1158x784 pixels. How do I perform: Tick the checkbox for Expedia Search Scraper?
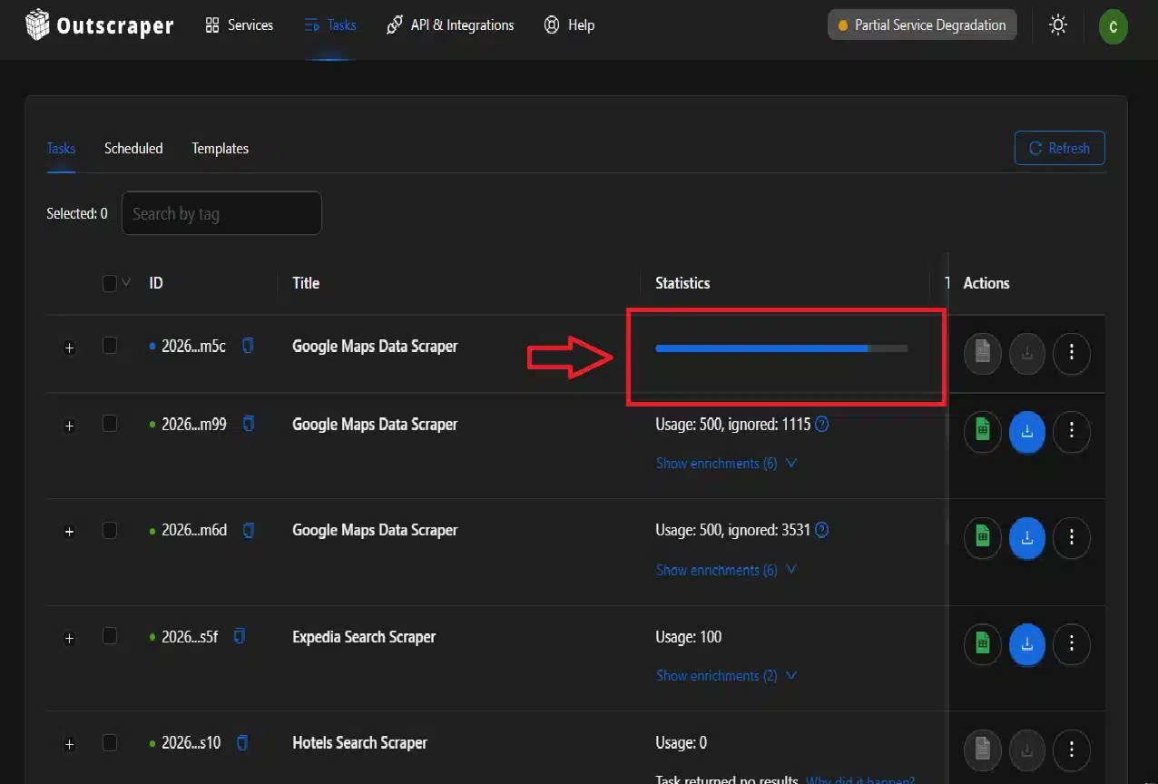coord(110,637)
